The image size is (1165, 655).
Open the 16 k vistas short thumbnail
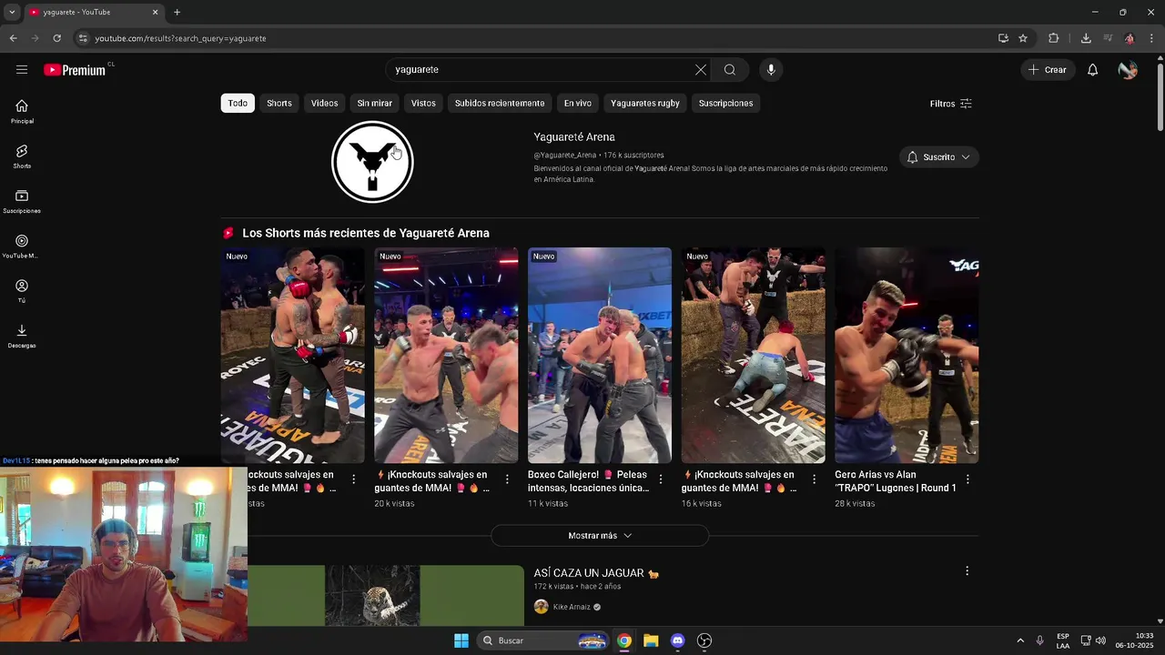(754, 356)
